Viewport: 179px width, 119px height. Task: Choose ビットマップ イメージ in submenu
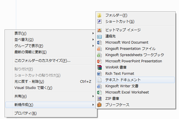point(136,30)
